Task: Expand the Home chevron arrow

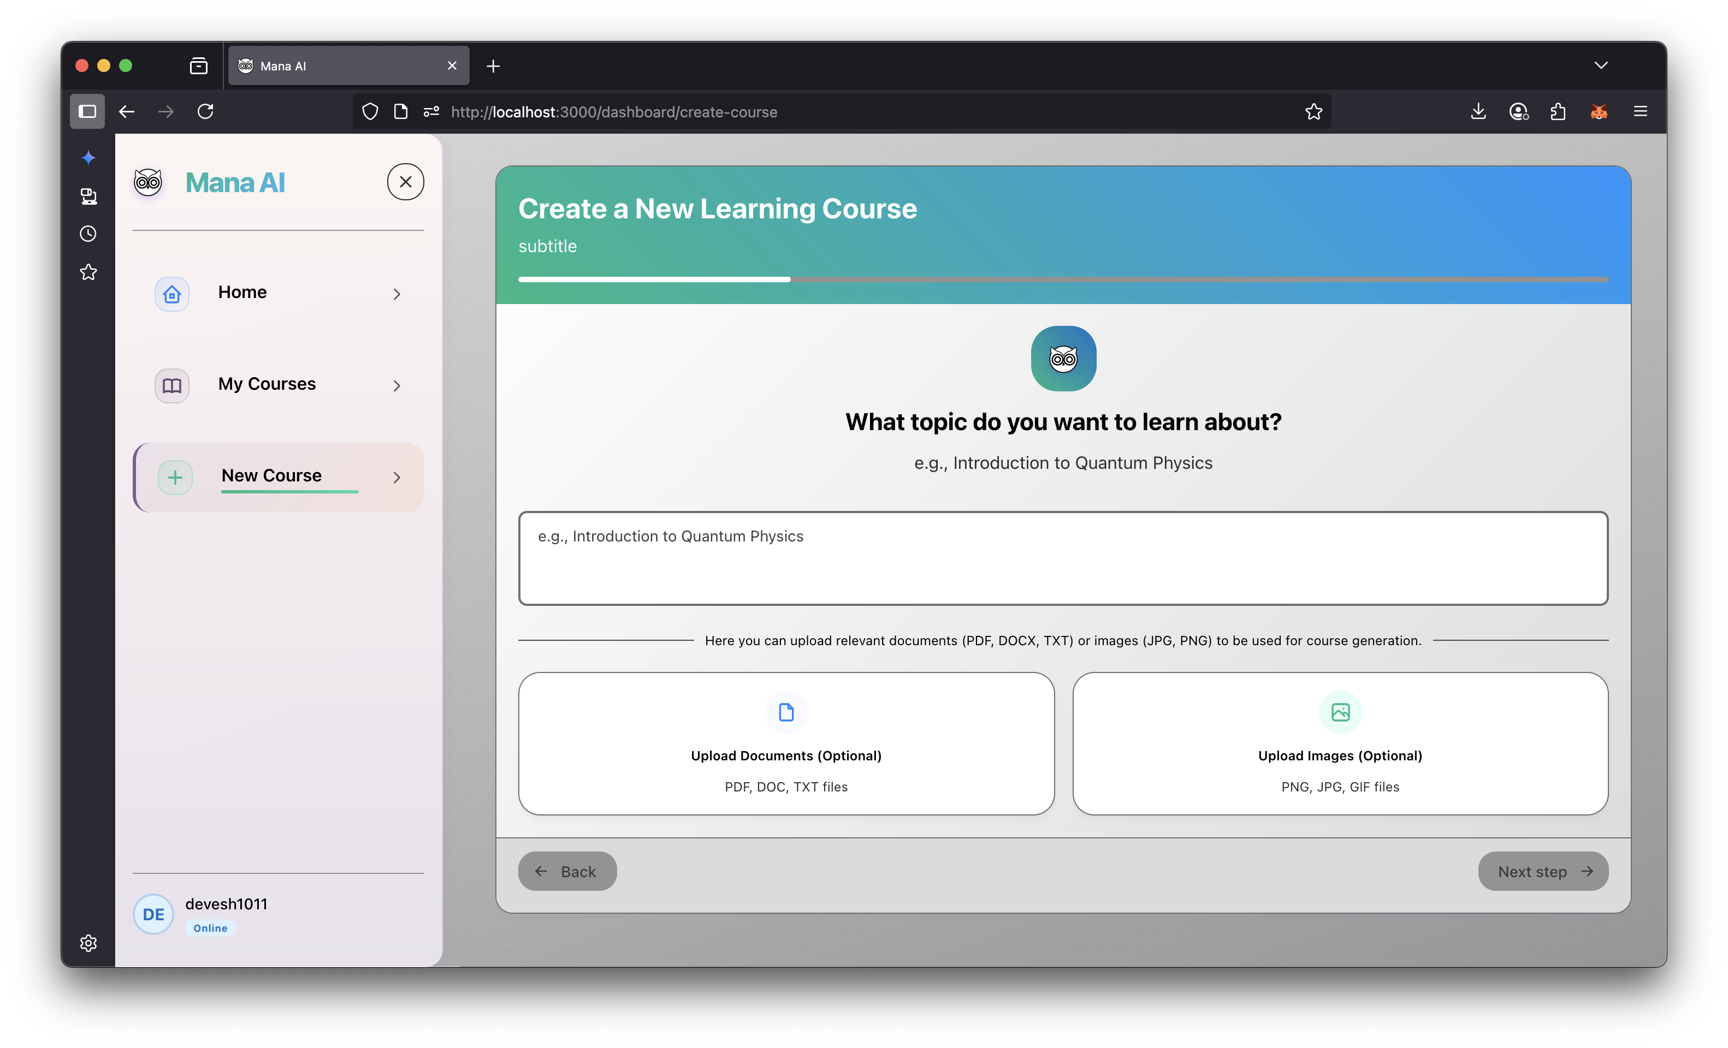Action: (397, 294)
